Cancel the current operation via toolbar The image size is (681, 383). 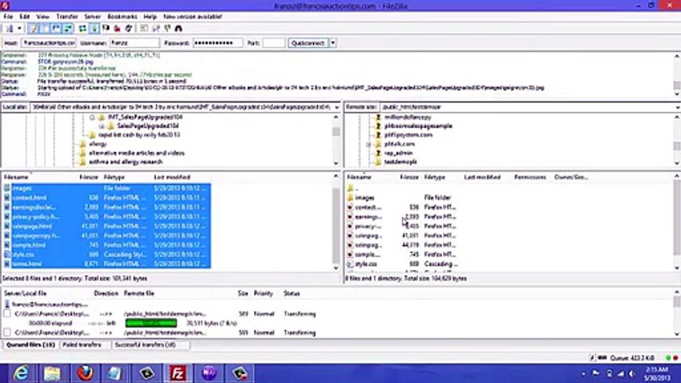point(106,28)
